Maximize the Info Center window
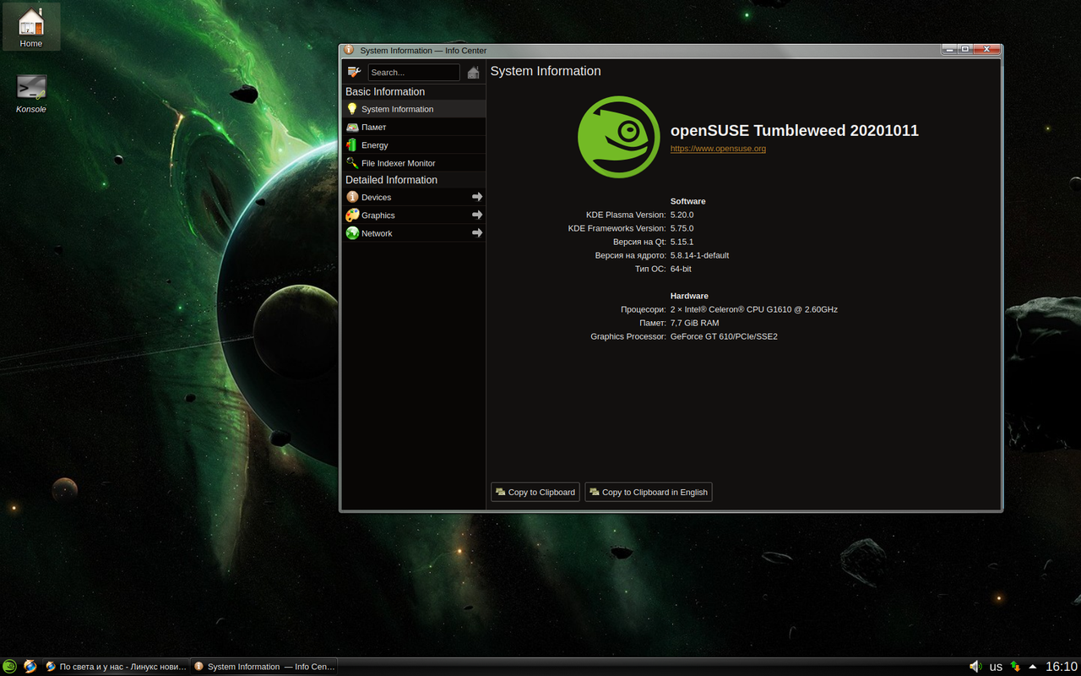1081x676 pixels. (x=965, y=50)
